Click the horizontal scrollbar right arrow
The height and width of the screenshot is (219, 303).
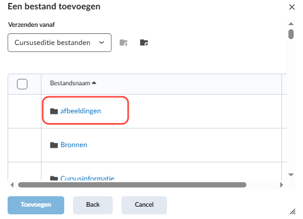tap(281, 185)
